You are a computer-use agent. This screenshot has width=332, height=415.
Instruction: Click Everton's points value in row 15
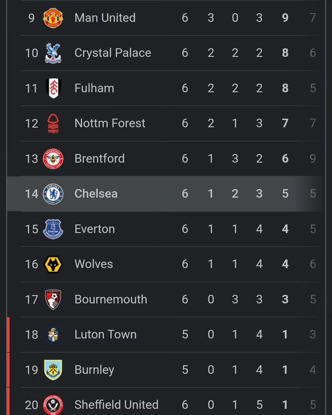pyautogui.click(x=285, y=229)
